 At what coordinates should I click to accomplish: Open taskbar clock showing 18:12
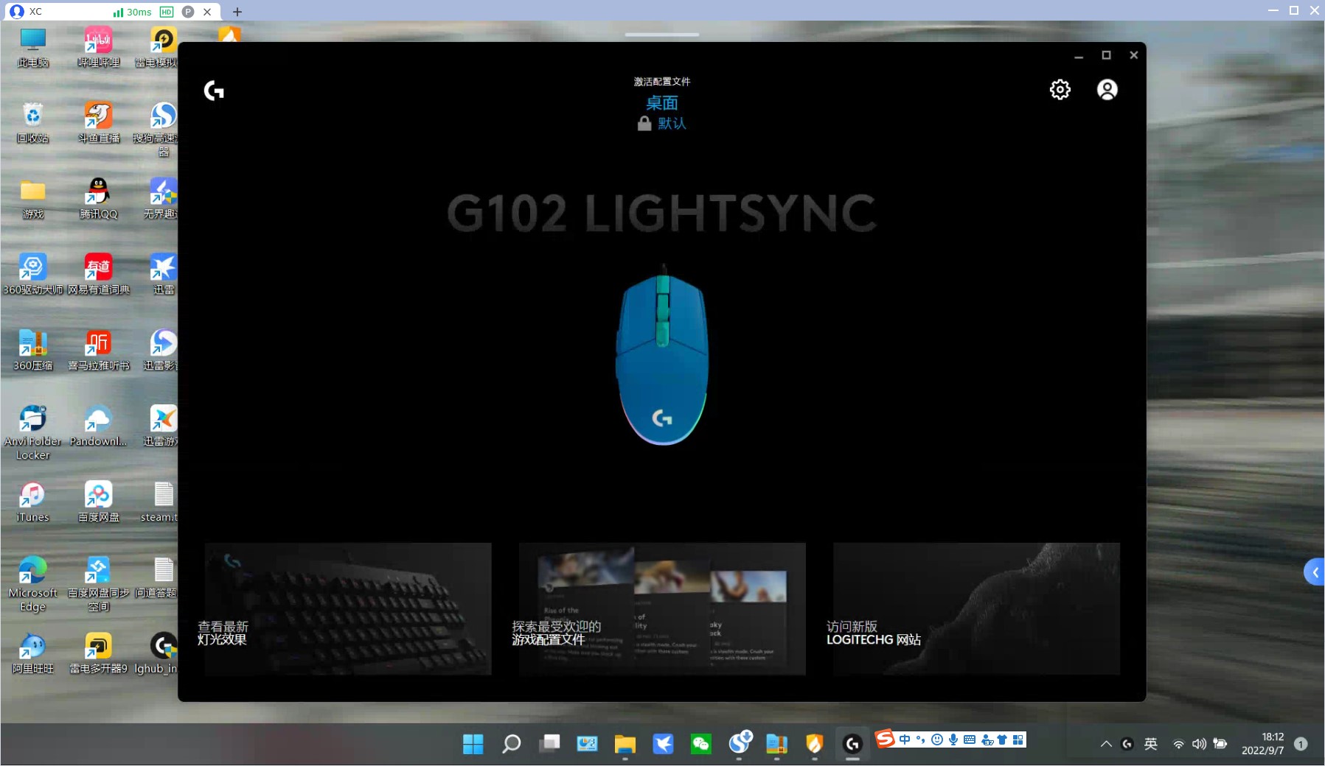pyautogui.click(x=1262, y=743)
